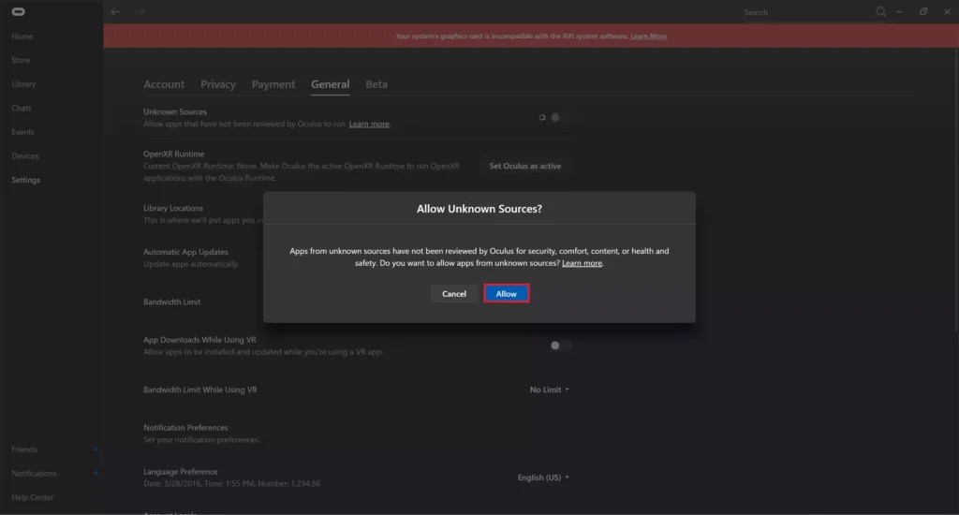This screenshot has height=515, width=959.
Task: Click the OpenXR Runtime label
Action: tap(173, 154)
